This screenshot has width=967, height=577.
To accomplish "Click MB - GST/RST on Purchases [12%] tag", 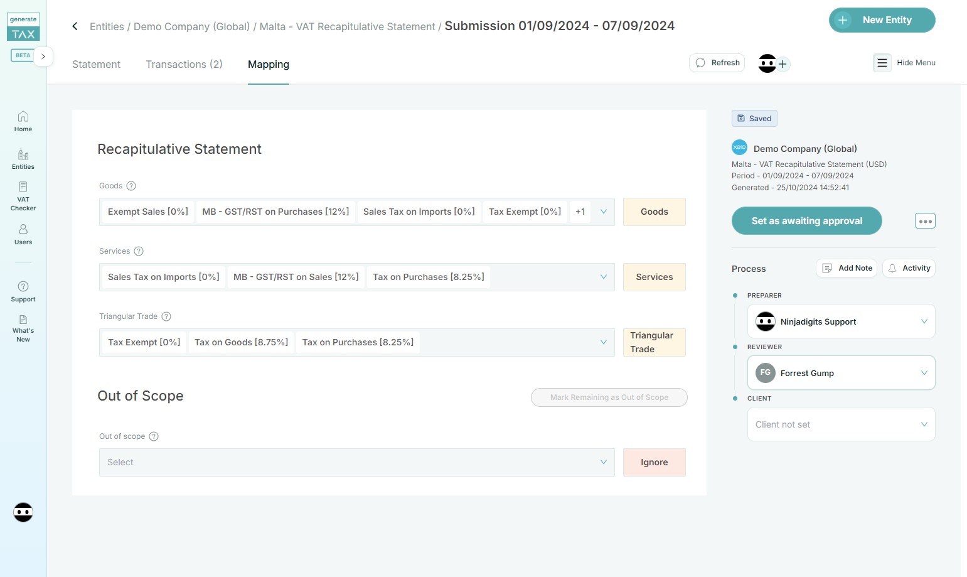I will (x=275, y=212).
